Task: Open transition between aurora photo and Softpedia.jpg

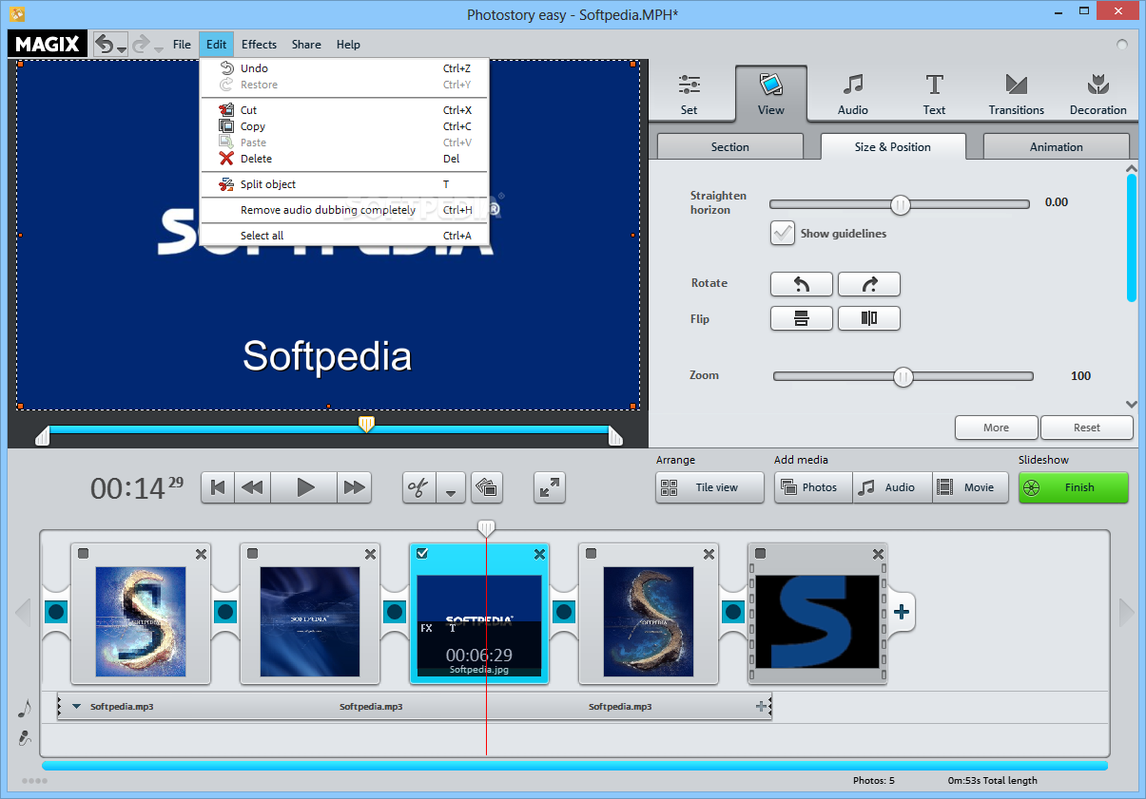Action: coord(395,611)
